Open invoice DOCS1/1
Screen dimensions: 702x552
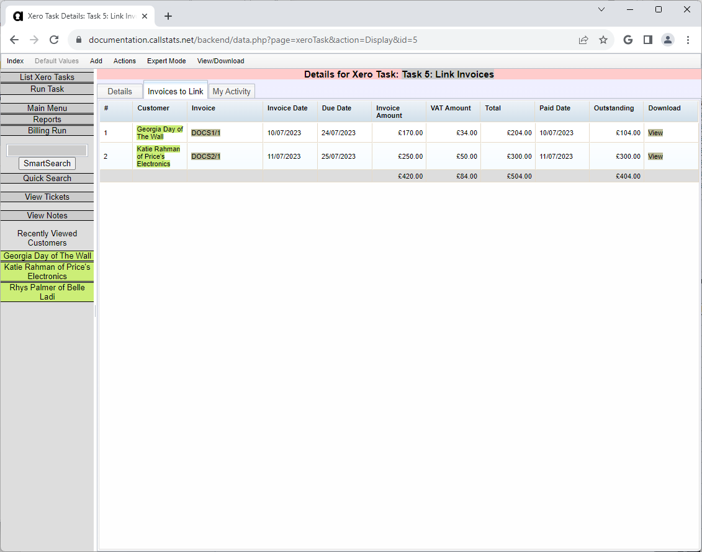click(205, 132)
